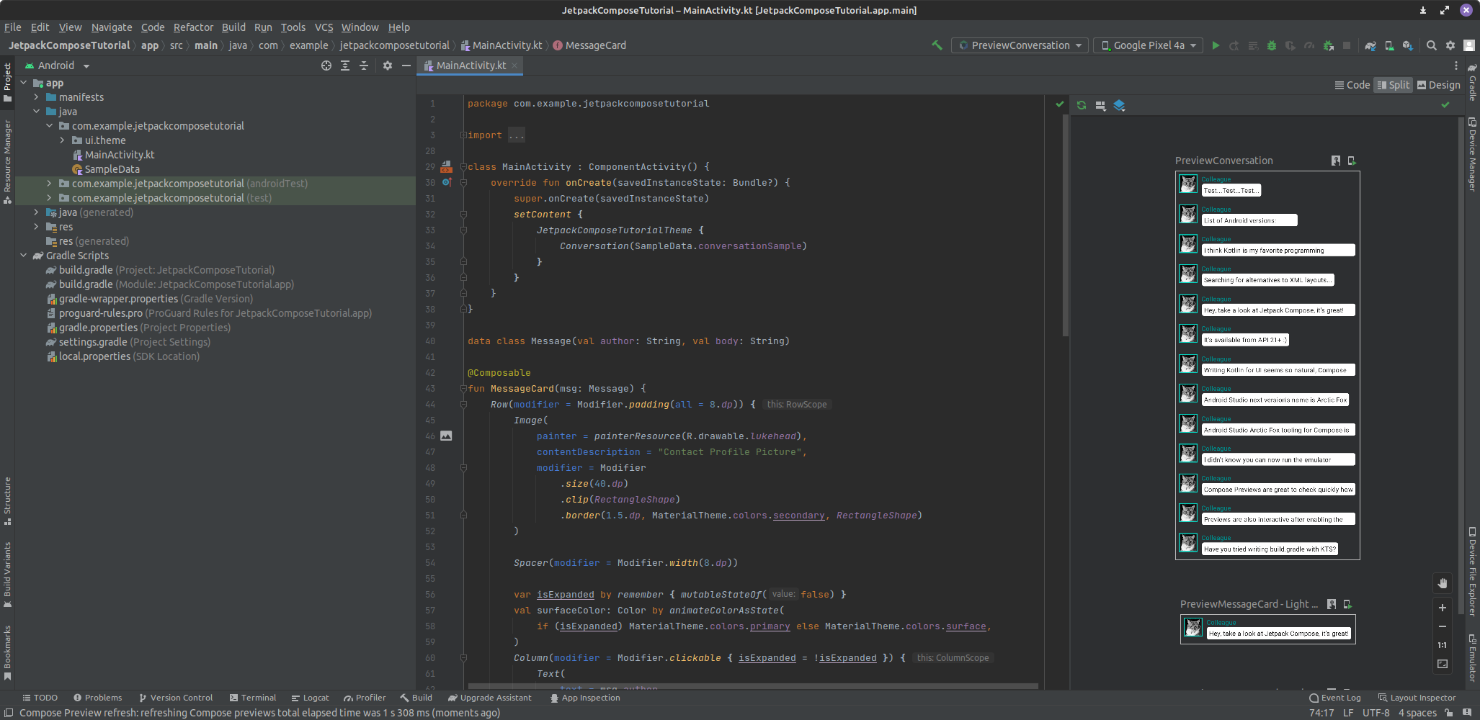Sync project with Gradle files icon
The height and width of the screenshot is (720, 1480).
tap(1370, 45)
